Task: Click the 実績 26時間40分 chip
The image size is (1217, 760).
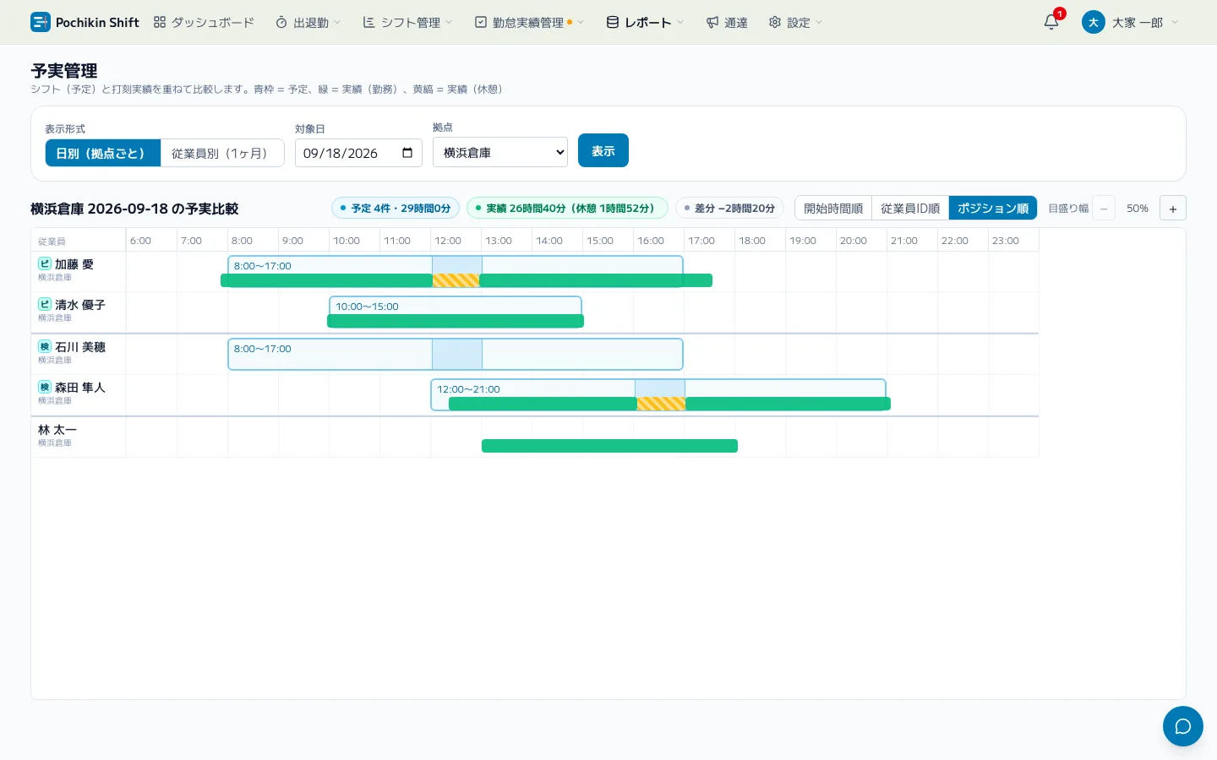Action: pos(567,208)
